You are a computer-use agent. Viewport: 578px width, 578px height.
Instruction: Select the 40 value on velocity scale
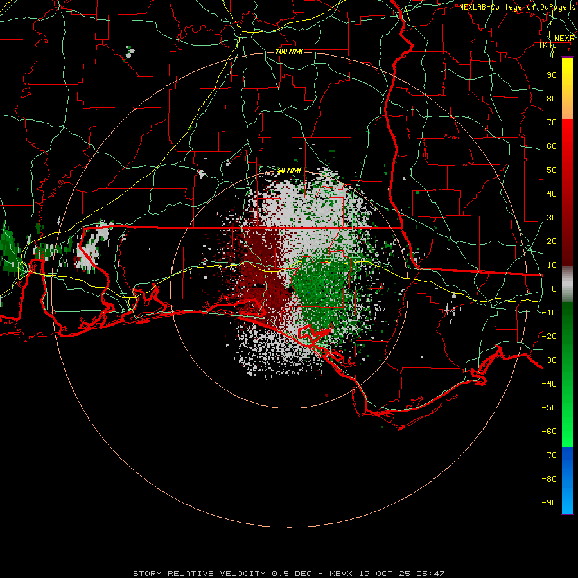tap(552, 193)
